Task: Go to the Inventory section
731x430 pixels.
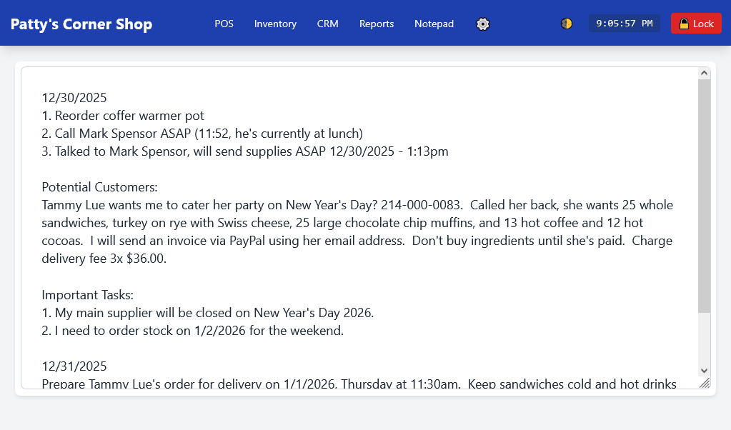Action: 275,24
